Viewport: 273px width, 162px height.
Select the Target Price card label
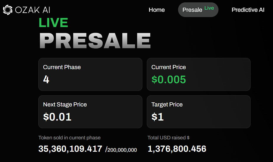(x=167, y=104)
